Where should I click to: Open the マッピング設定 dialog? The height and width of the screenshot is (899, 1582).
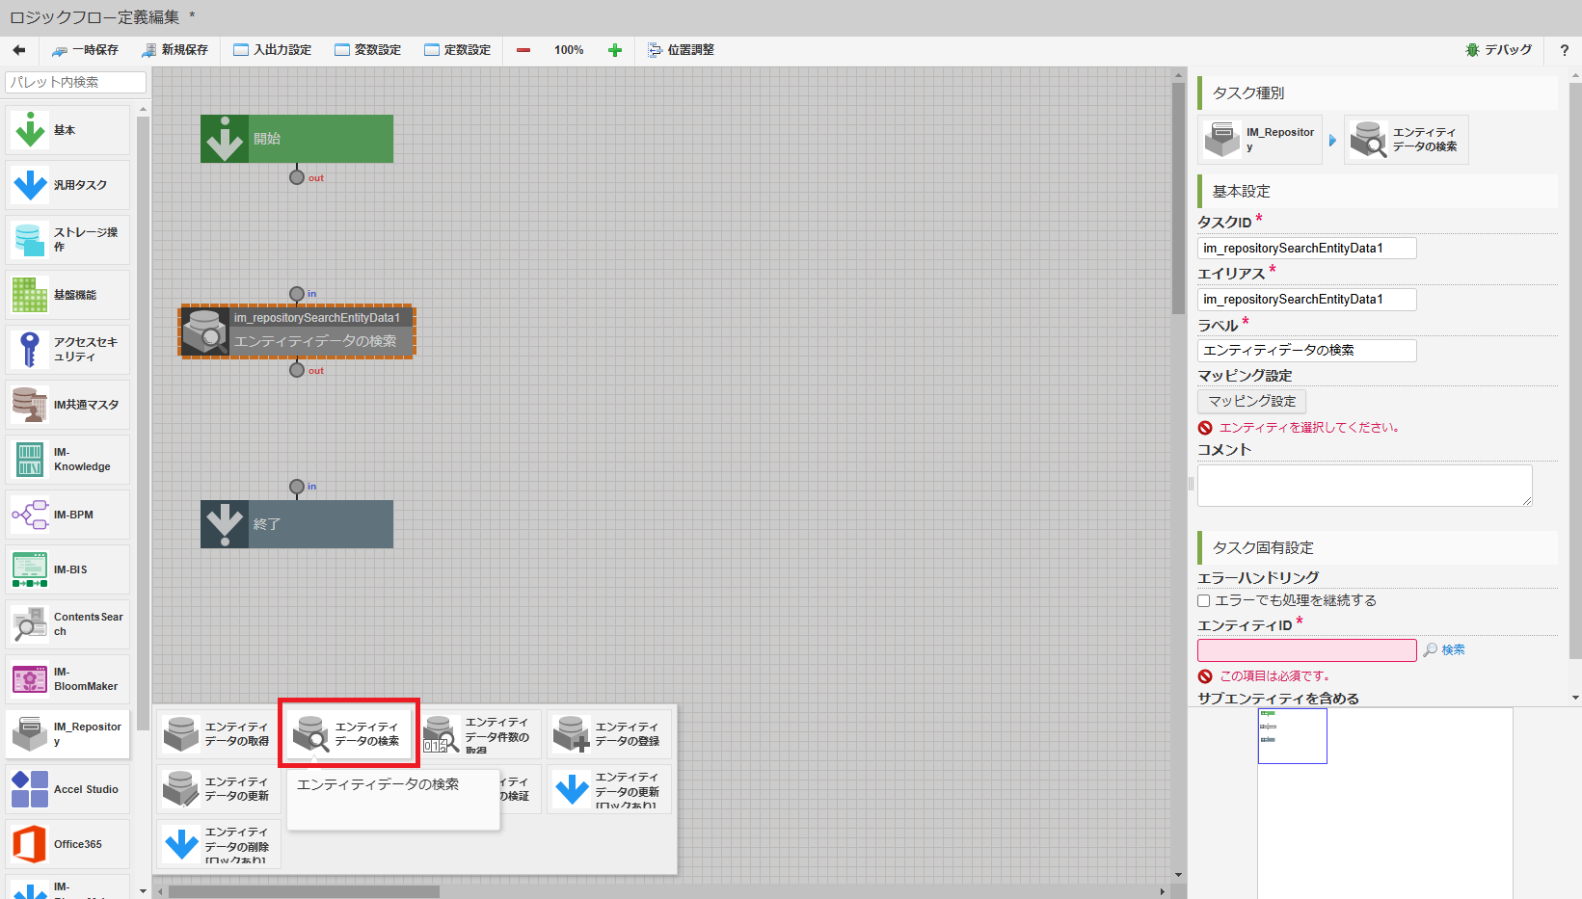pyautogui.click(x=1250, y=401)
